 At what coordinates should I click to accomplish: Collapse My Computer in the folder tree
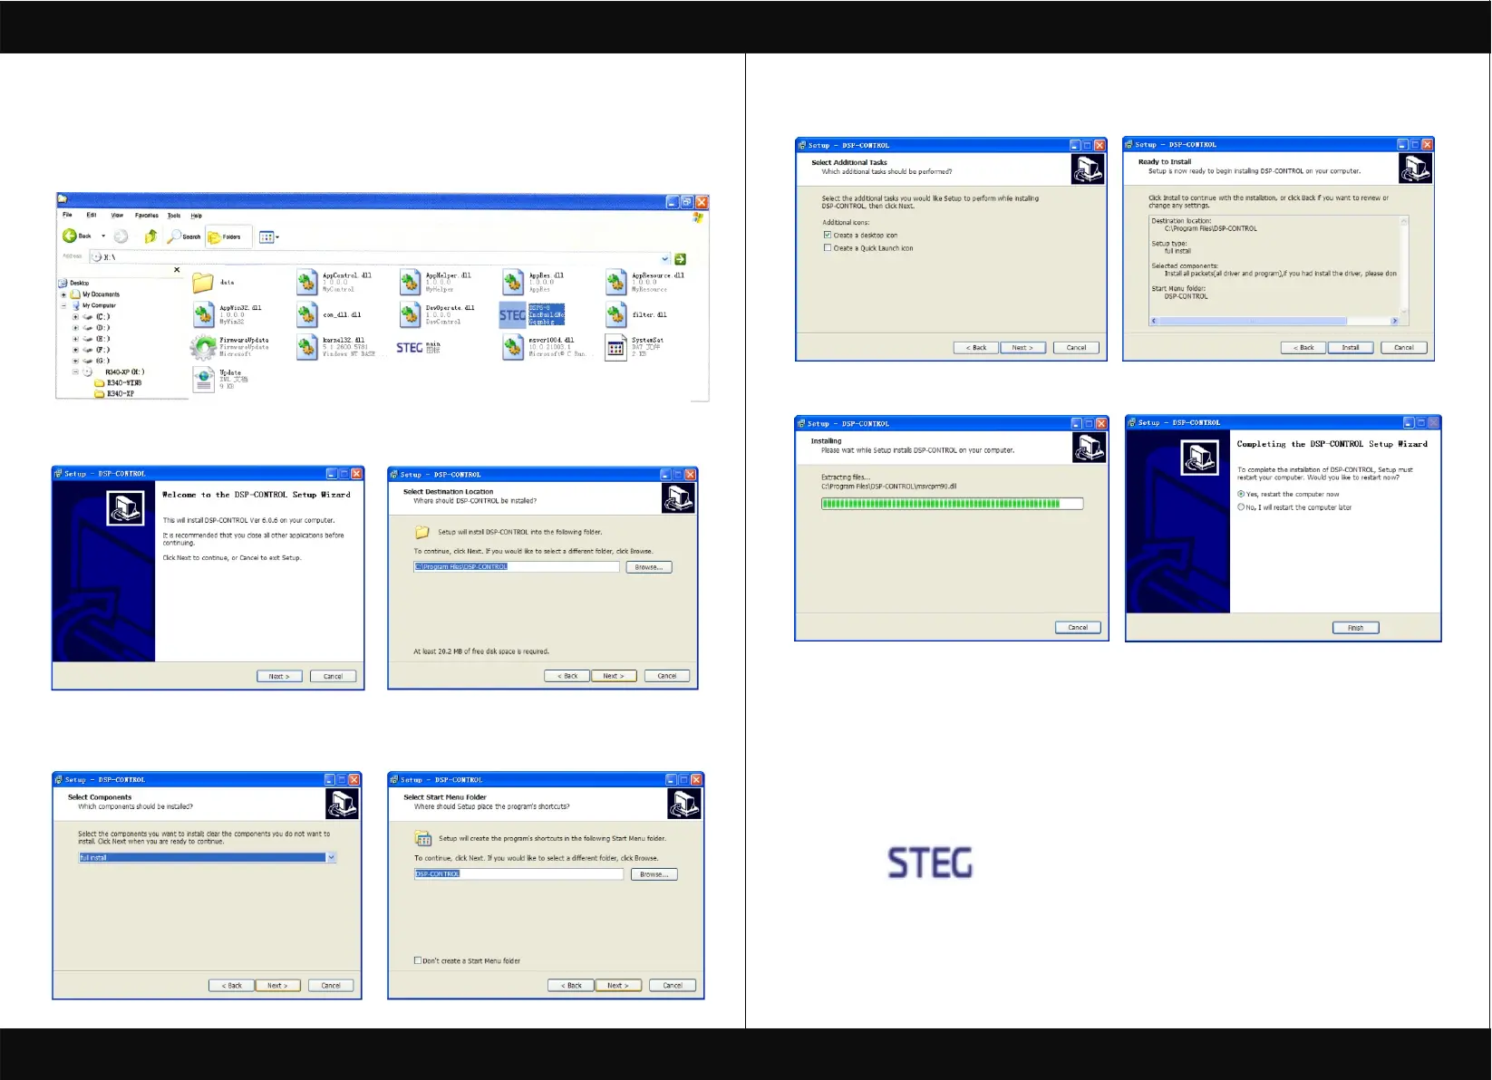pyautogui.click(x=63, y=306)
